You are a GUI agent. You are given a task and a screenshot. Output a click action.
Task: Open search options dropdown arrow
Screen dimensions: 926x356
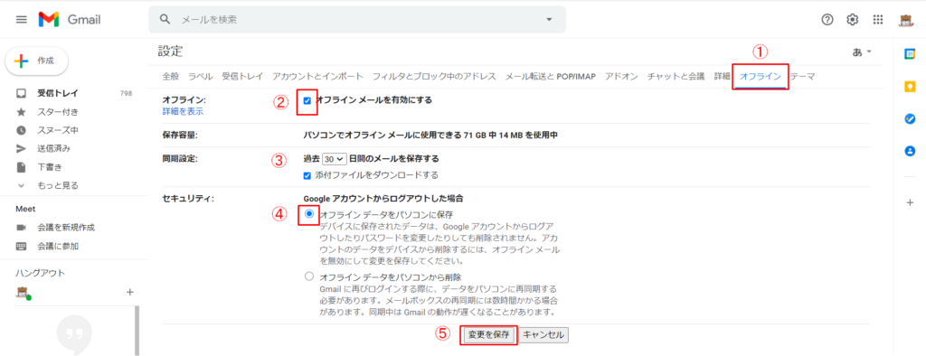pyautogui.click(x=549, y=20)
